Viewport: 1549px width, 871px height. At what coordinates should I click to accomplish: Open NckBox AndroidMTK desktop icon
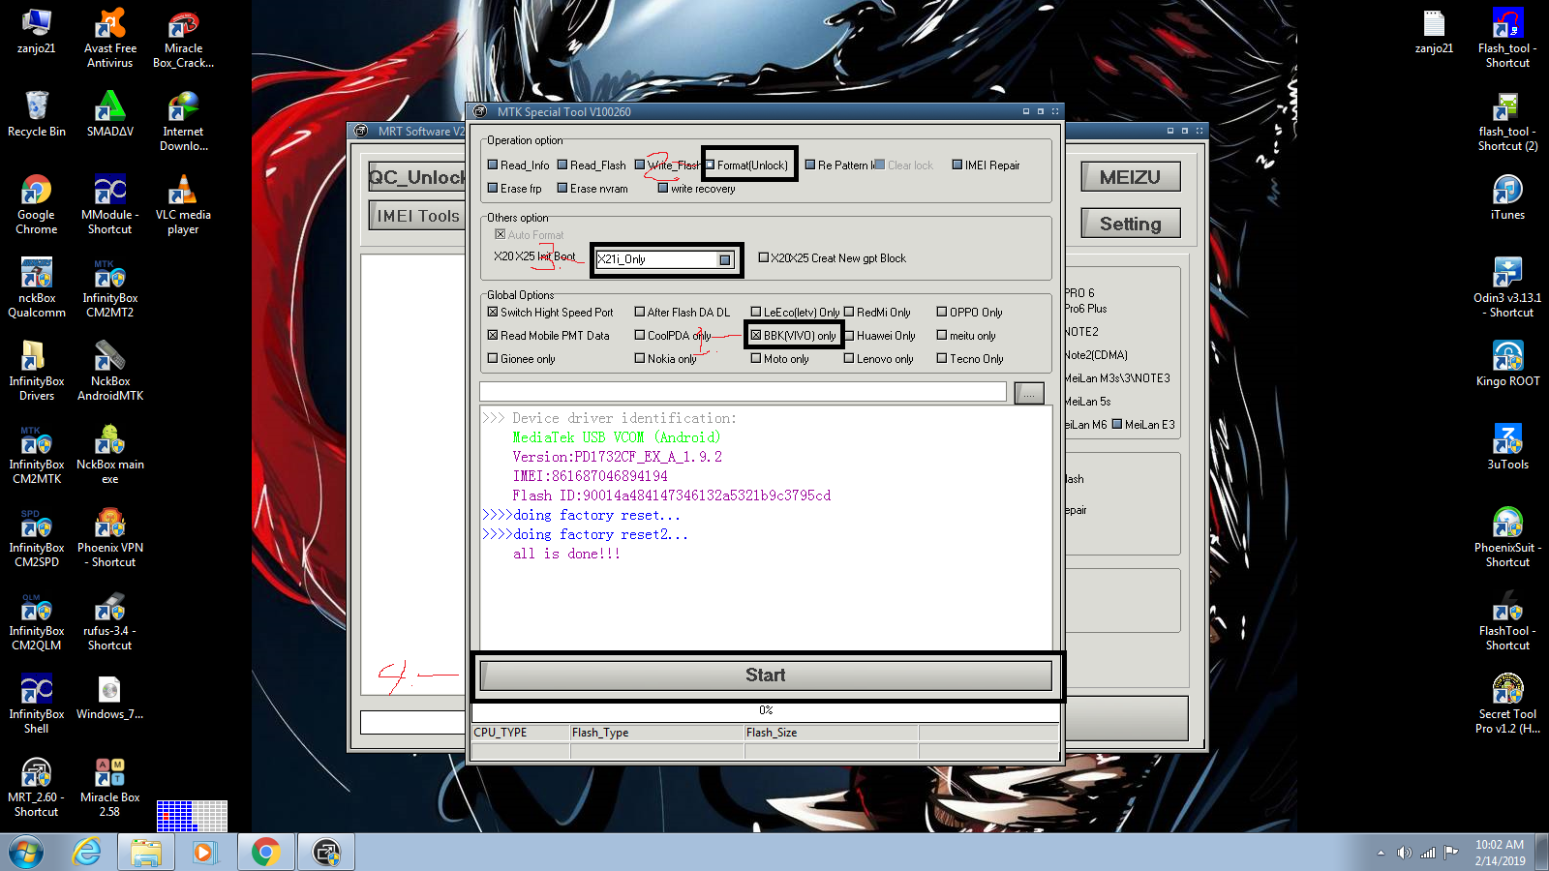point(110,371)
